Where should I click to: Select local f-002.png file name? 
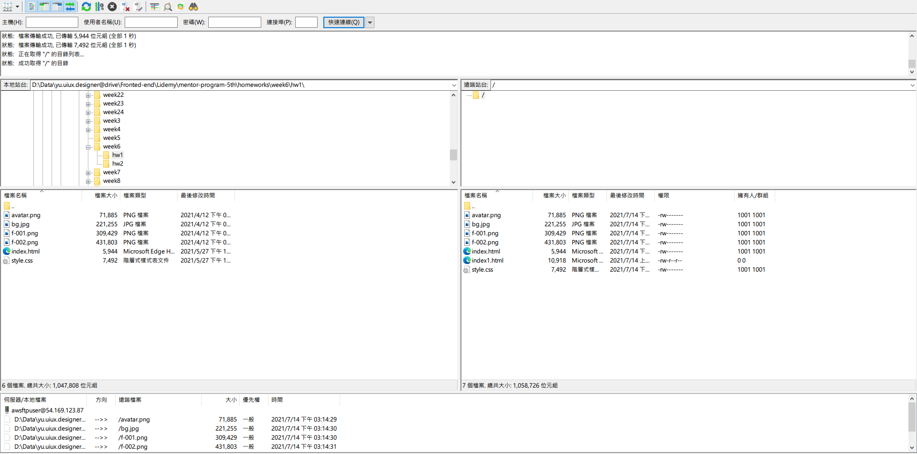[x=25, y=243]
